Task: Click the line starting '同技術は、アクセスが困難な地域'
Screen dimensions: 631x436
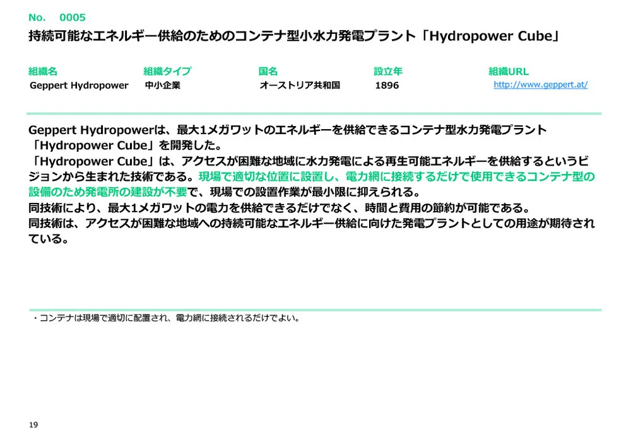Action: 312,224
